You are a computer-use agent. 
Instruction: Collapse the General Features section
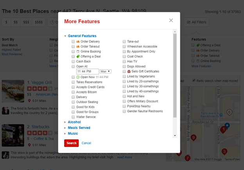point(65,36)
